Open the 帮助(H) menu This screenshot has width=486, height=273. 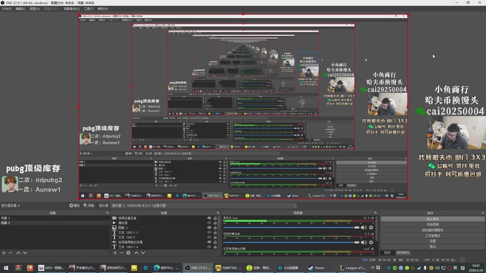coord(103,9)
